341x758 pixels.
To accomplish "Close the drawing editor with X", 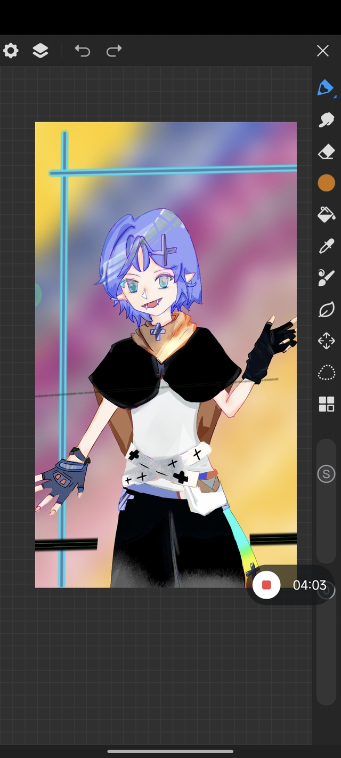I will point(322,51).
